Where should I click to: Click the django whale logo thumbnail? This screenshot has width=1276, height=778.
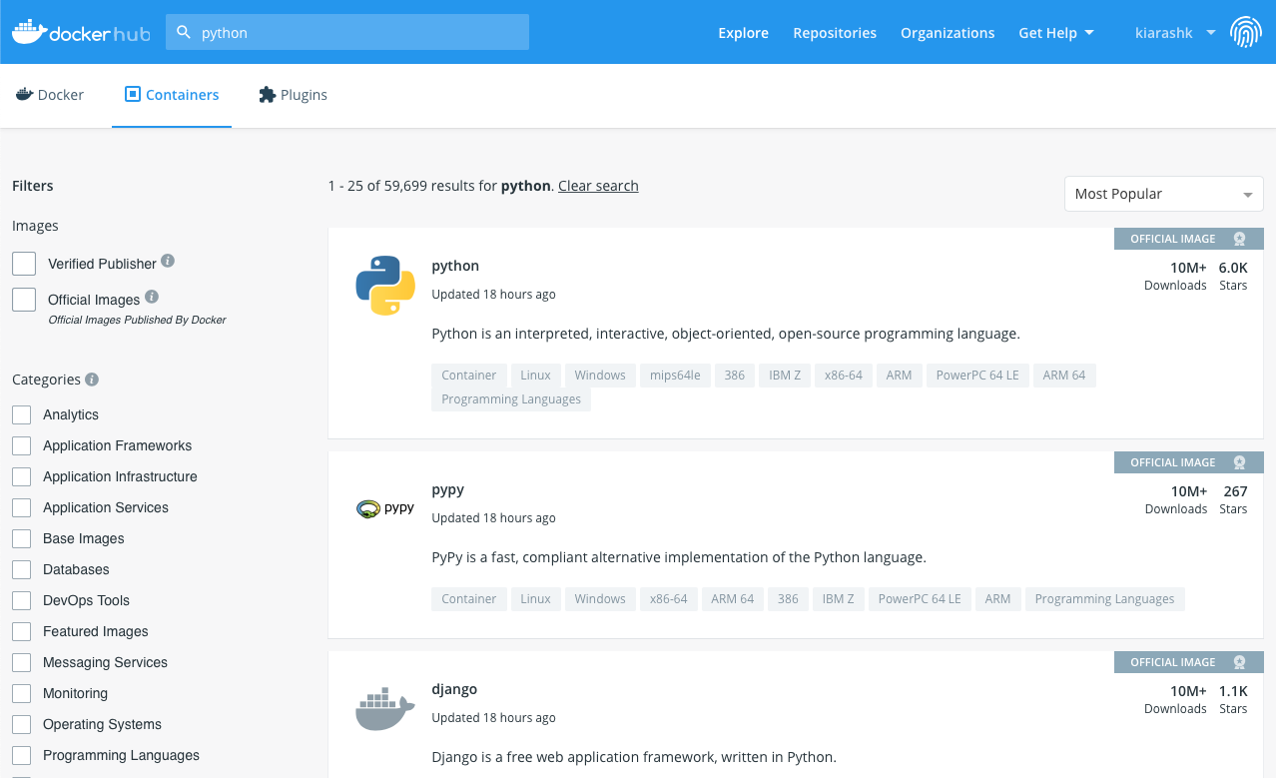tap(385, 709)
